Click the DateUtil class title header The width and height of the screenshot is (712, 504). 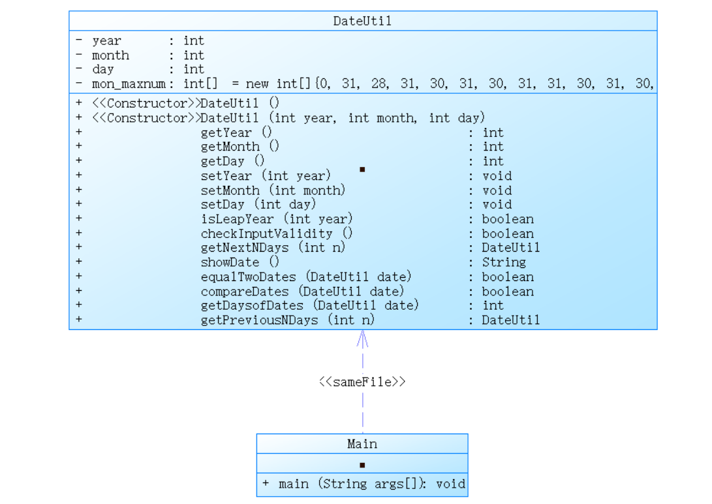(362, 21)
